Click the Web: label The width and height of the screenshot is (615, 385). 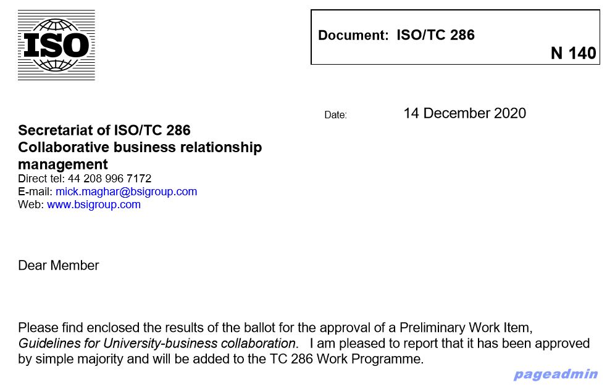point(31,205)
